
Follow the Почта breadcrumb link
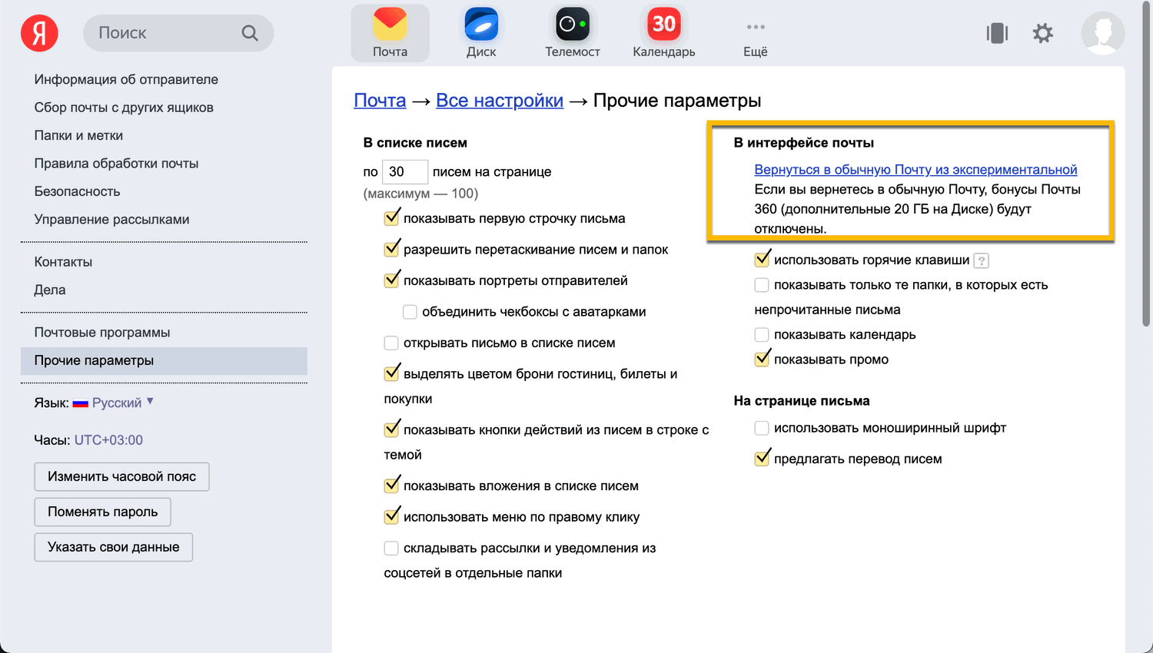tap(380, 101)
